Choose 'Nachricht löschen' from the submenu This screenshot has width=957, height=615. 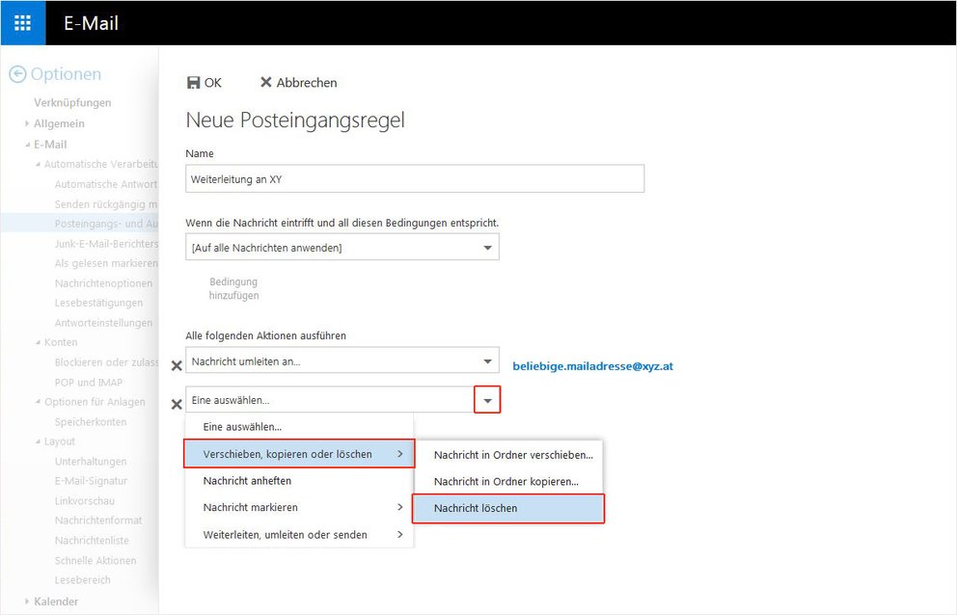(x=507, y=508)
